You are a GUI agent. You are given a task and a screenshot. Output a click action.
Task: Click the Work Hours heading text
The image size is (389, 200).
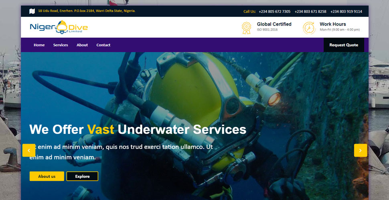click(x=333, y=24)
